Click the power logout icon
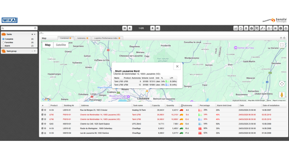Image resolution: width=289 pixels, height=160 pixels. 286,28
